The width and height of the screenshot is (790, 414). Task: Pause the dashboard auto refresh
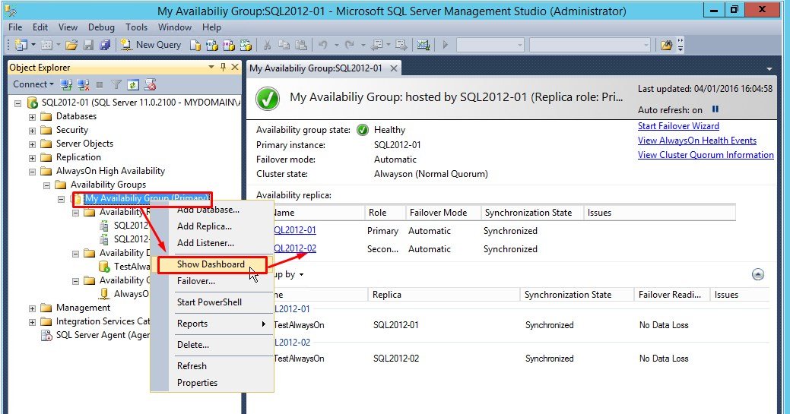pos(715,110)
